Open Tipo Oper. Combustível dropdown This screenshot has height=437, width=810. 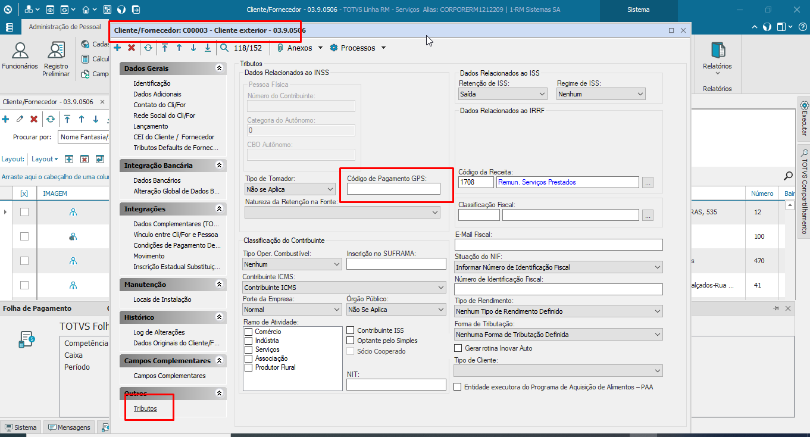(292, 264)
